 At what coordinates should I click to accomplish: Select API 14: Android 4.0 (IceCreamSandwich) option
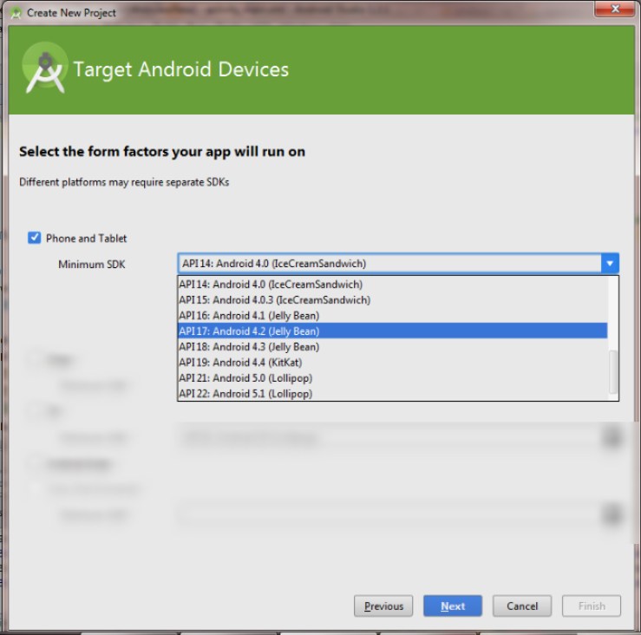click(x=392, y=285)
